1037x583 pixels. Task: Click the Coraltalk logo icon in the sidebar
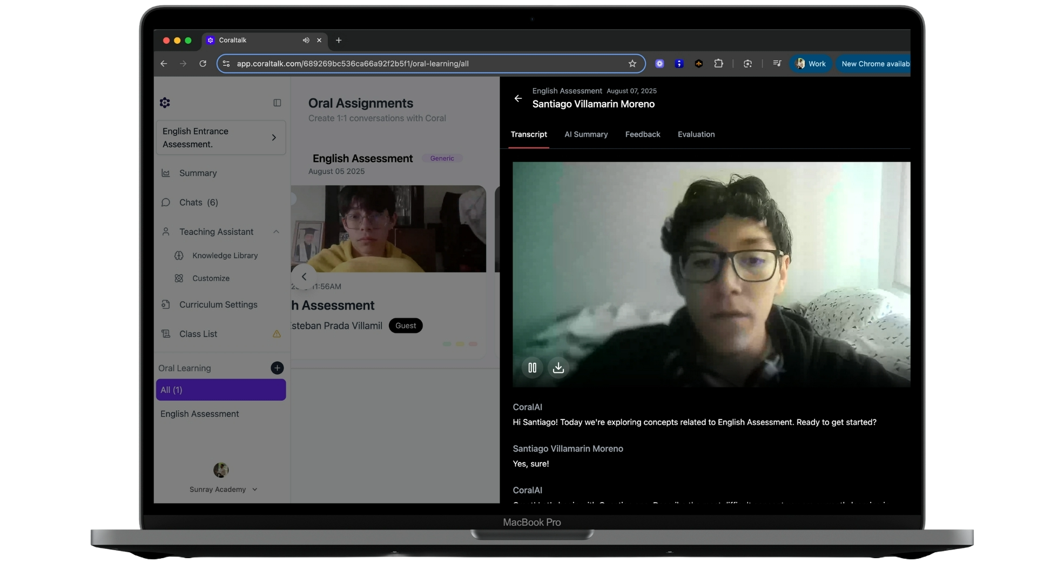165,103
